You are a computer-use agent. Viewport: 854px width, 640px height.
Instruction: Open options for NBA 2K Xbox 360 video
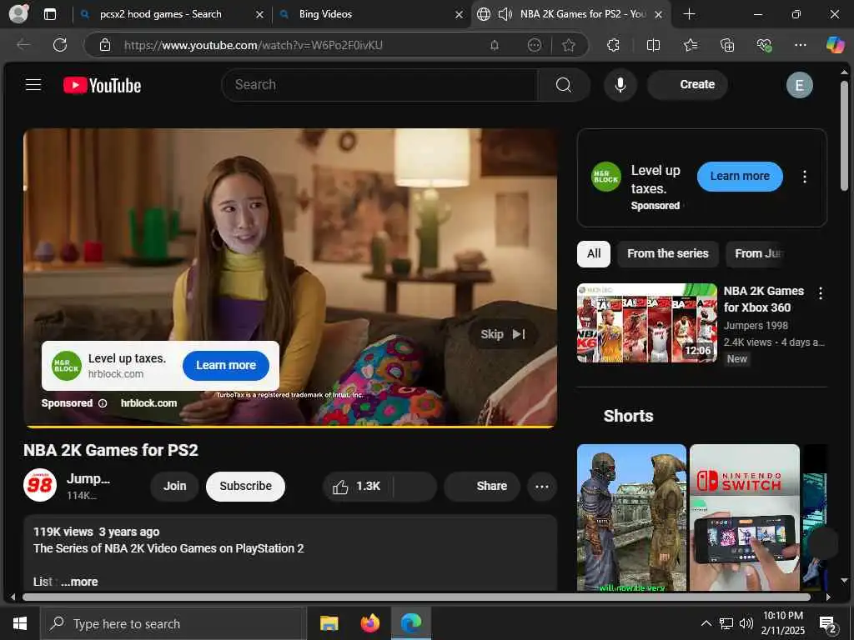click(821, 292)
